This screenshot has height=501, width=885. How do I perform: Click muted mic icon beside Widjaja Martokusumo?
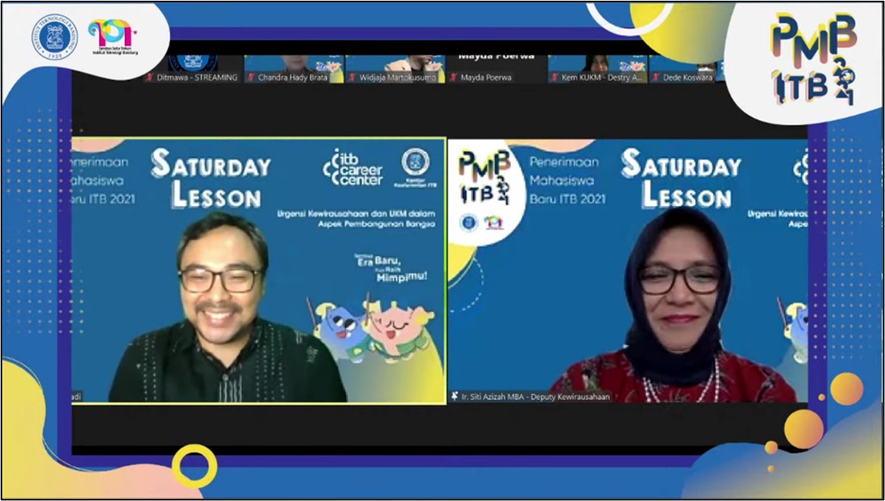352,77
